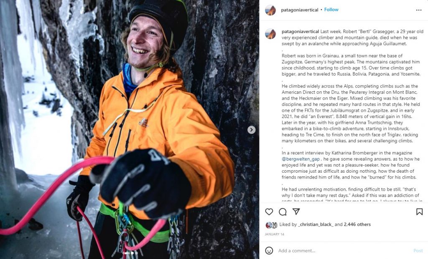The image size is (428, 259).
Task: Click the January 14 post date
Action: [274, 234]
